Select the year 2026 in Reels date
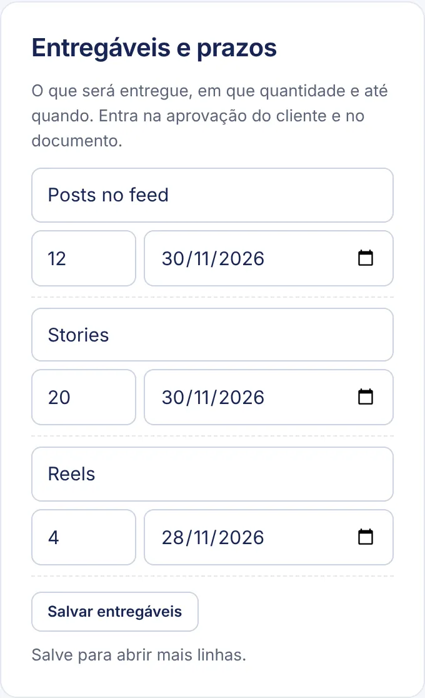The image size is (425, 698). pos(242,538)
